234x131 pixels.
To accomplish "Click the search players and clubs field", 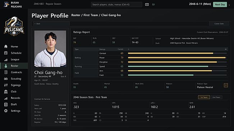I will click(x=116, y=4).
